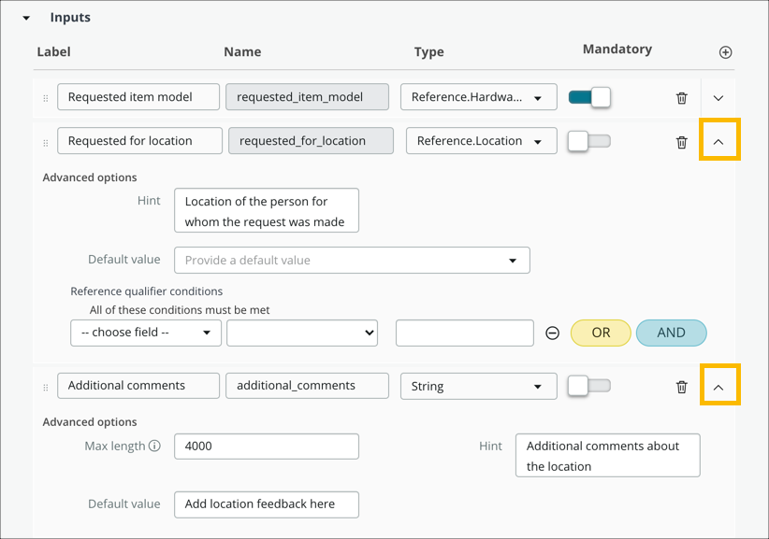Viewport: 769px width, 539px height.
Task: Collapse advanced options for Additional comments
Action: pyautogui.click(x=718, y=388)
